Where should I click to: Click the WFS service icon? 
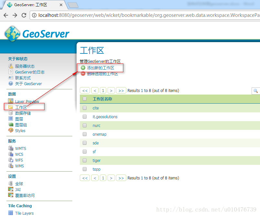pyautogui.click(x=11, y=160)
